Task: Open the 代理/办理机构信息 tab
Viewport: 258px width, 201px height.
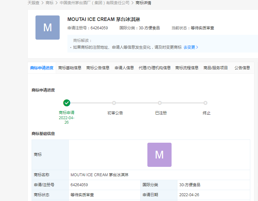Action: click(154, 68)
